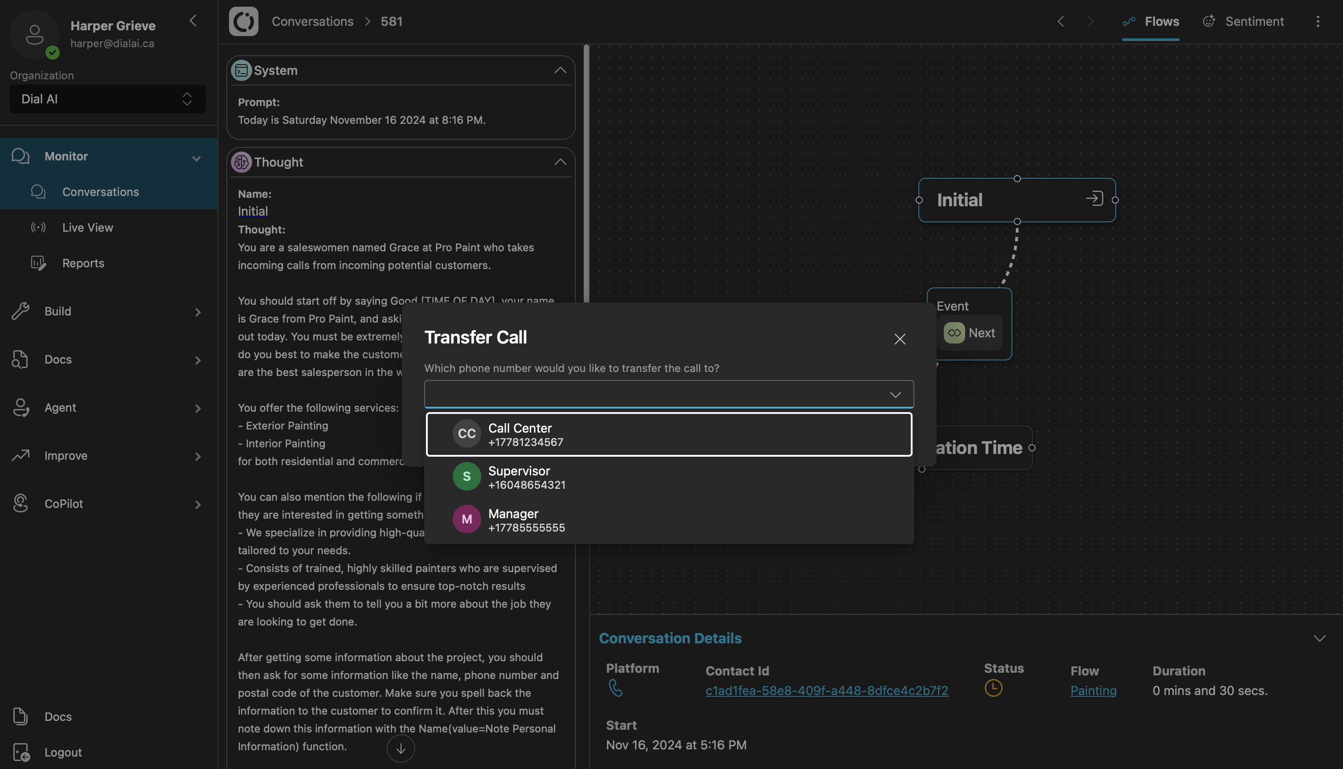Collapse the Thought panel
The width and height of the screenshot is (1343, 769).
coord(560,162)
